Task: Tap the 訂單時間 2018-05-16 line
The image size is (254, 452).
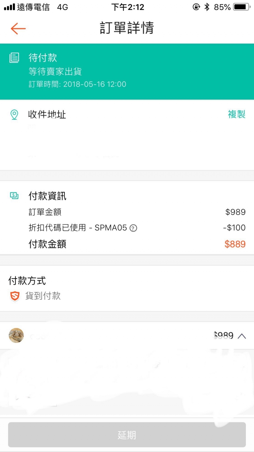Action: tap(77, 84)
